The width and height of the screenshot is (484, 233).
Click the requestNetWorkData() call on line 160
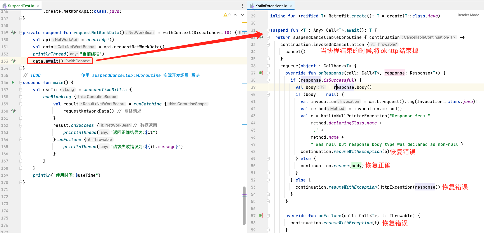89,111
